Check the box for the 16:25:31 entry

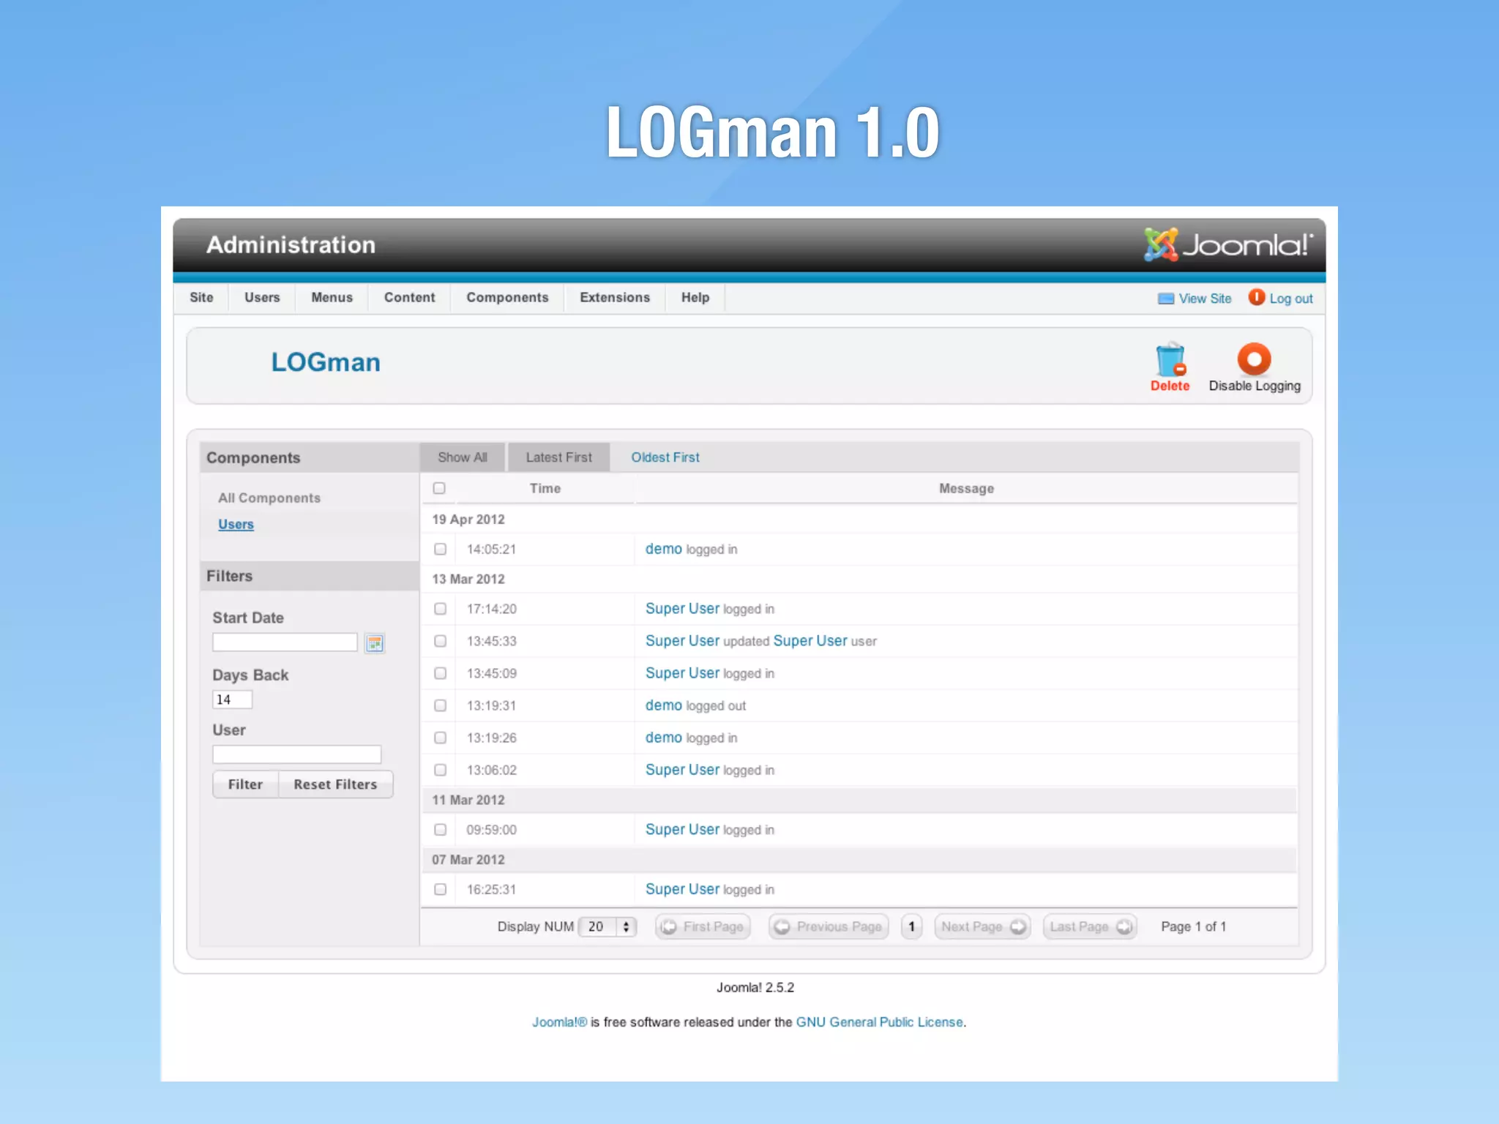tap(440, 890)
